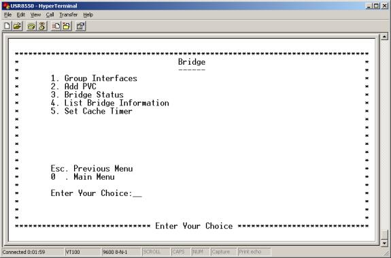Click the scroll up arrow
Viewport: 391px width, 258px height.
coord(384,37)
